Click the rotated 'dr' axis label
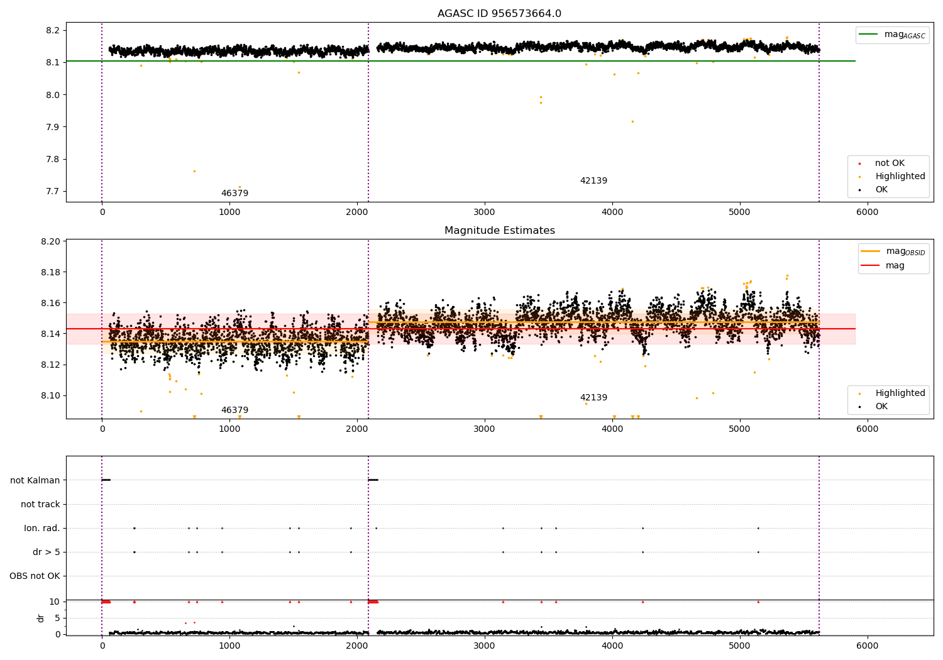The width and height of the screenshot is (943, 660). 41,618
